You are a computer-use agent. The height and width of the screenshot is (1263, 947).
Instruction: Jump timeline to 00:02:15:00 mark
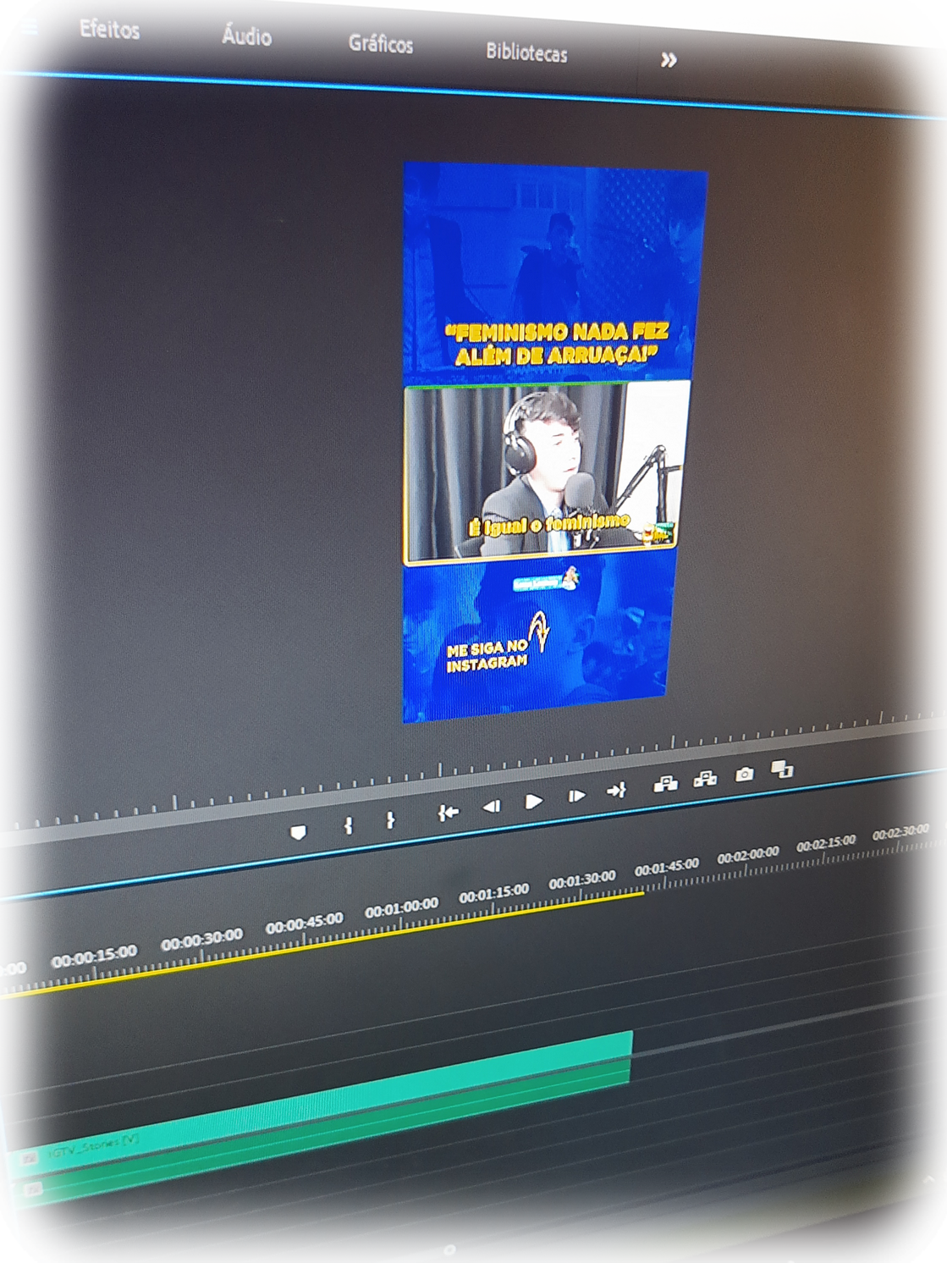click(x=826, y=843)
